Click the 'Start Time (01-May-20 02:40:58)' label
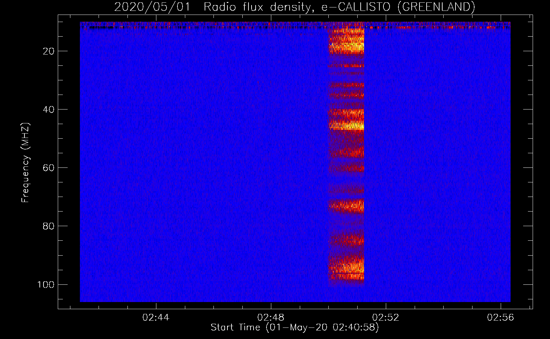The height and width of the screenshot is (339, 550). click(295, 327)
